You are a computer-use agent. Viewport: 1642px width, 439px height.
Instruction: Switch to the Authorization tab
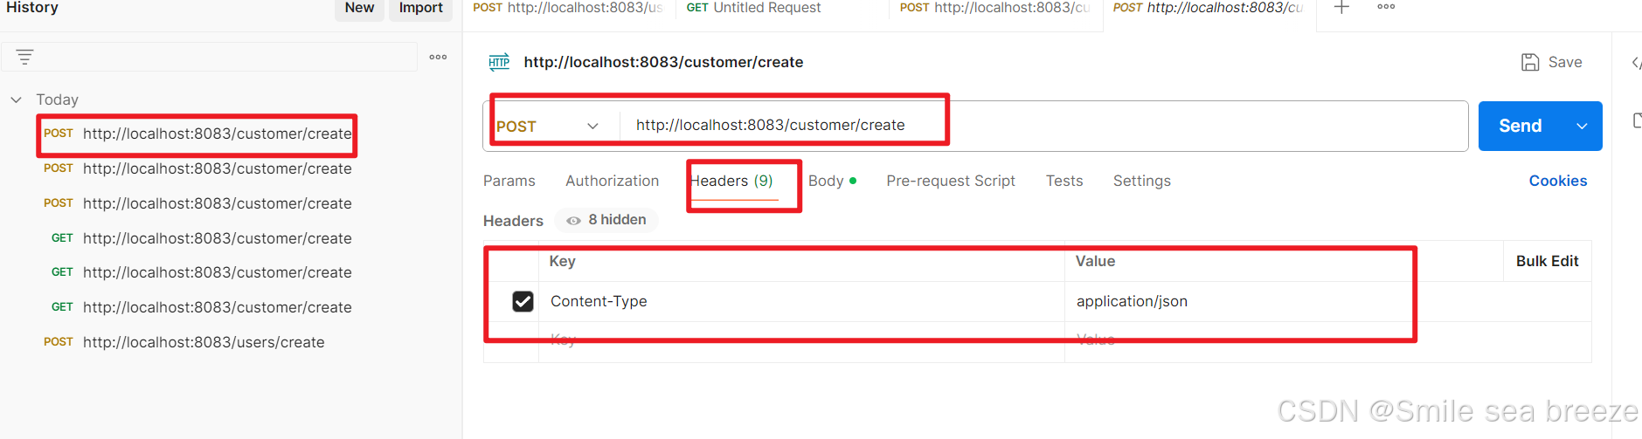(612, 181)
